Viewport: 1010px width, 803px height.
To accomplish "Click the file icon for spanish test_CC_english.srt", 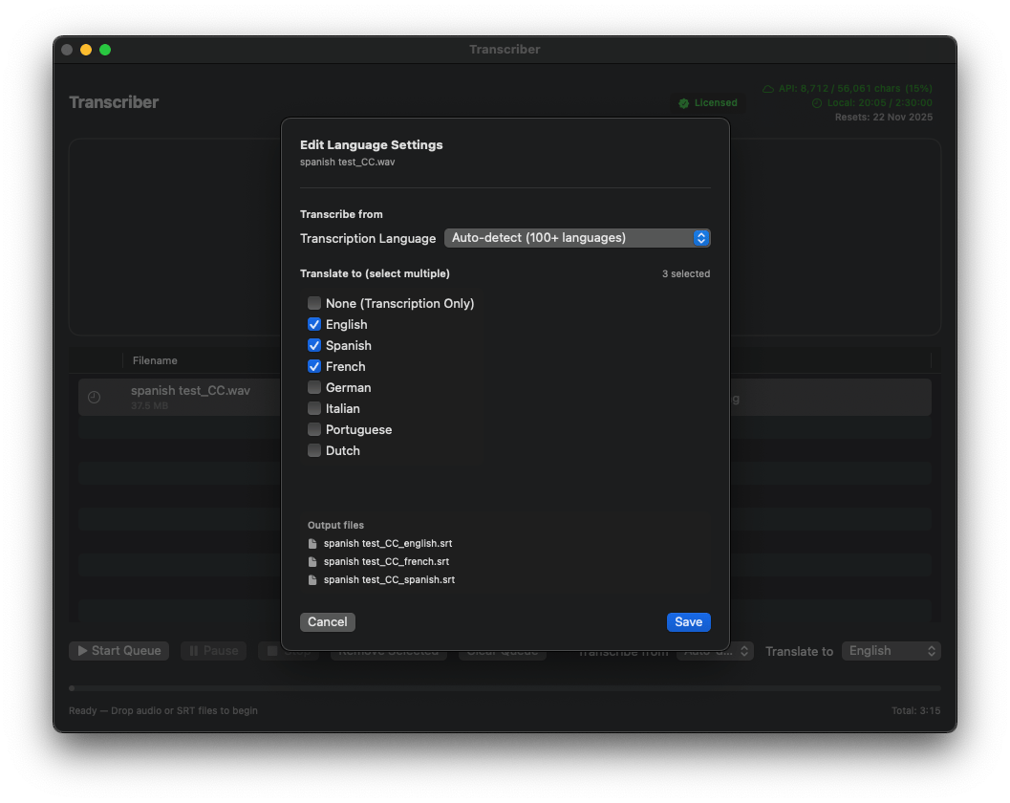I will 312,544.
